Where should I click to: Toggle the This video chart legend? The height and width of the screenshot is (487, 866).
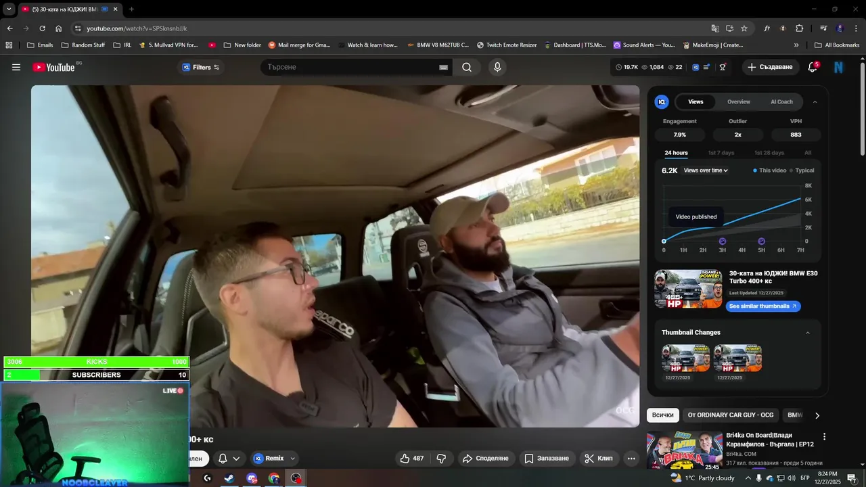click(770, 170)
